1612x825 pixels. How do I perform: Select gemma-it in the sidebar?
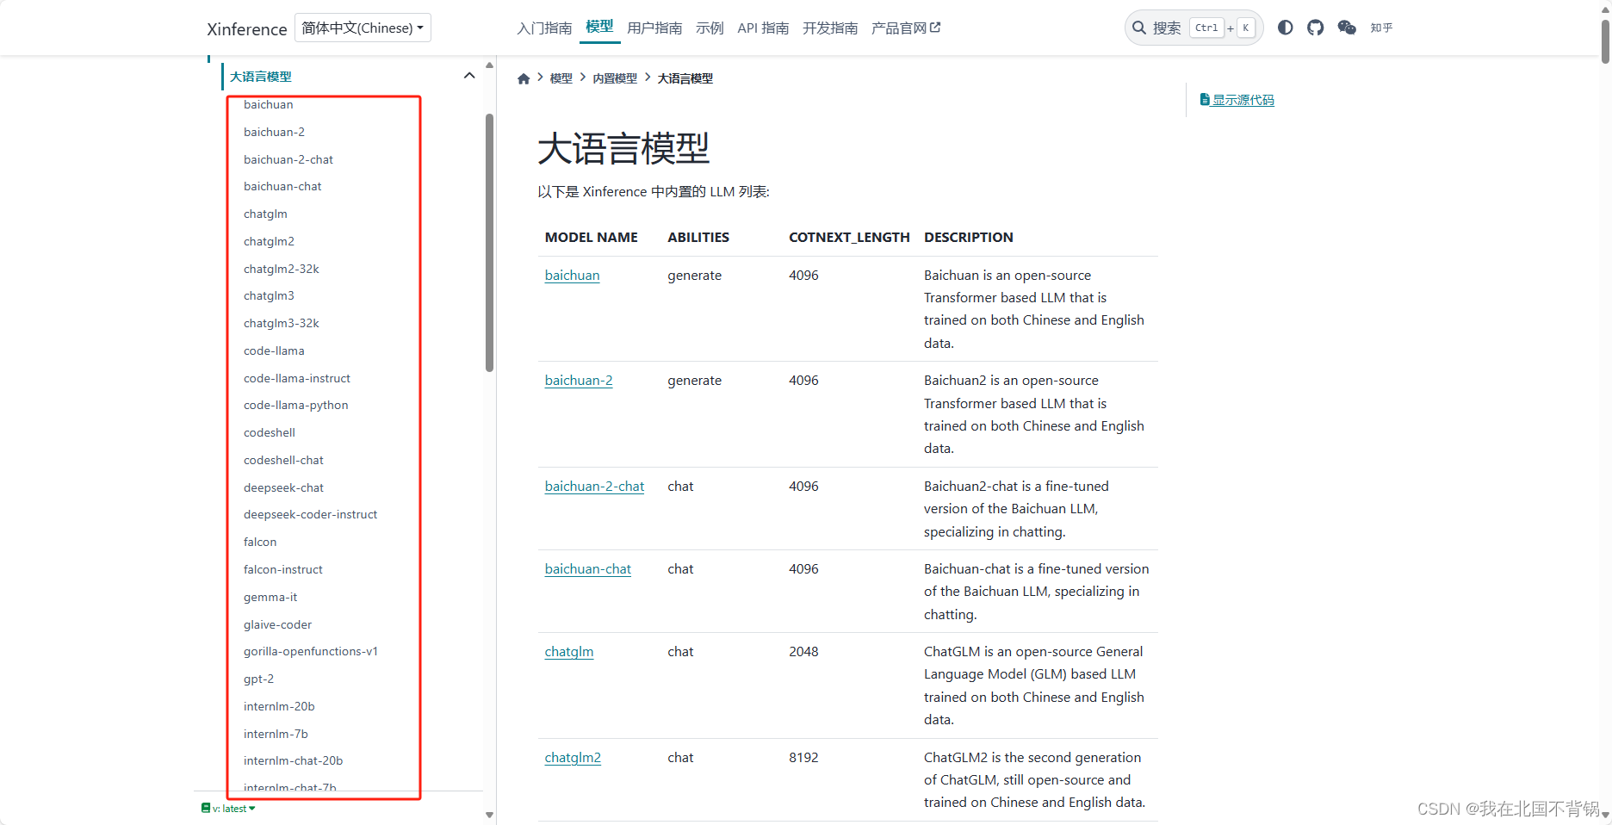pyautogui.click(x=270, y=597)
